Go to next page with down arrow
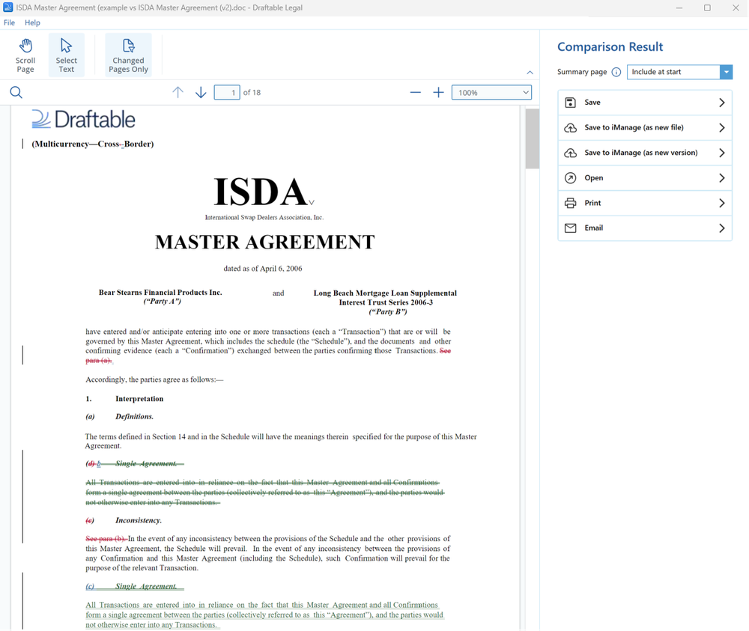This screenshot has width=749, height=631. [201, 93]
